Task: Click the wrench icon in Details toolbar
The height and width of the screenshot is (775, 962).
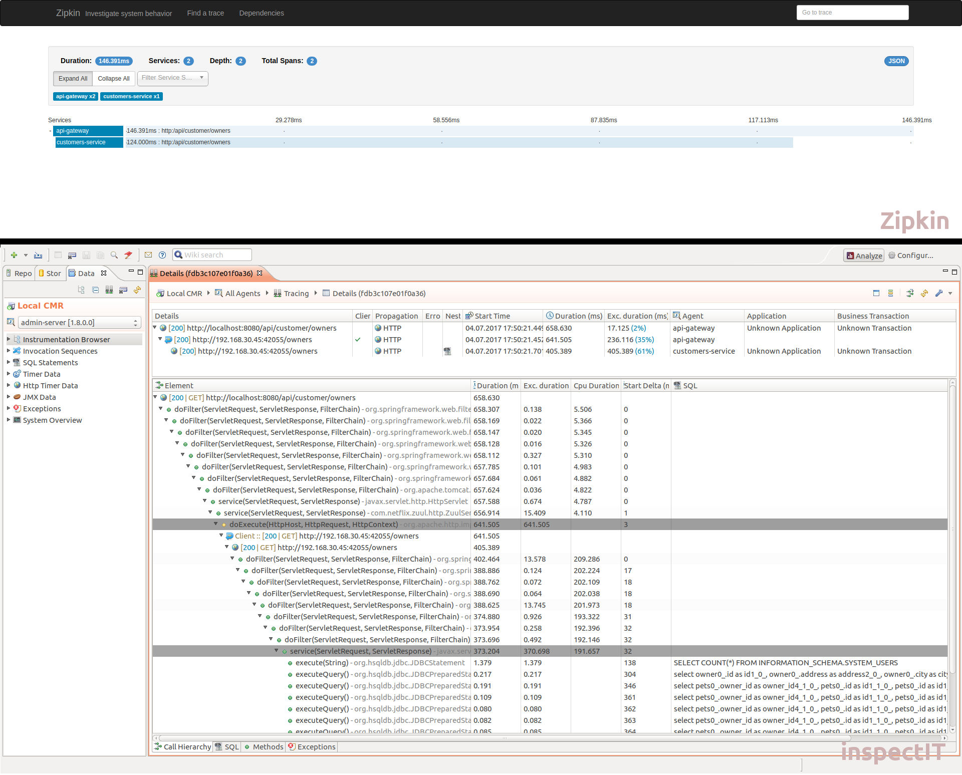Action: coord(938,294)
